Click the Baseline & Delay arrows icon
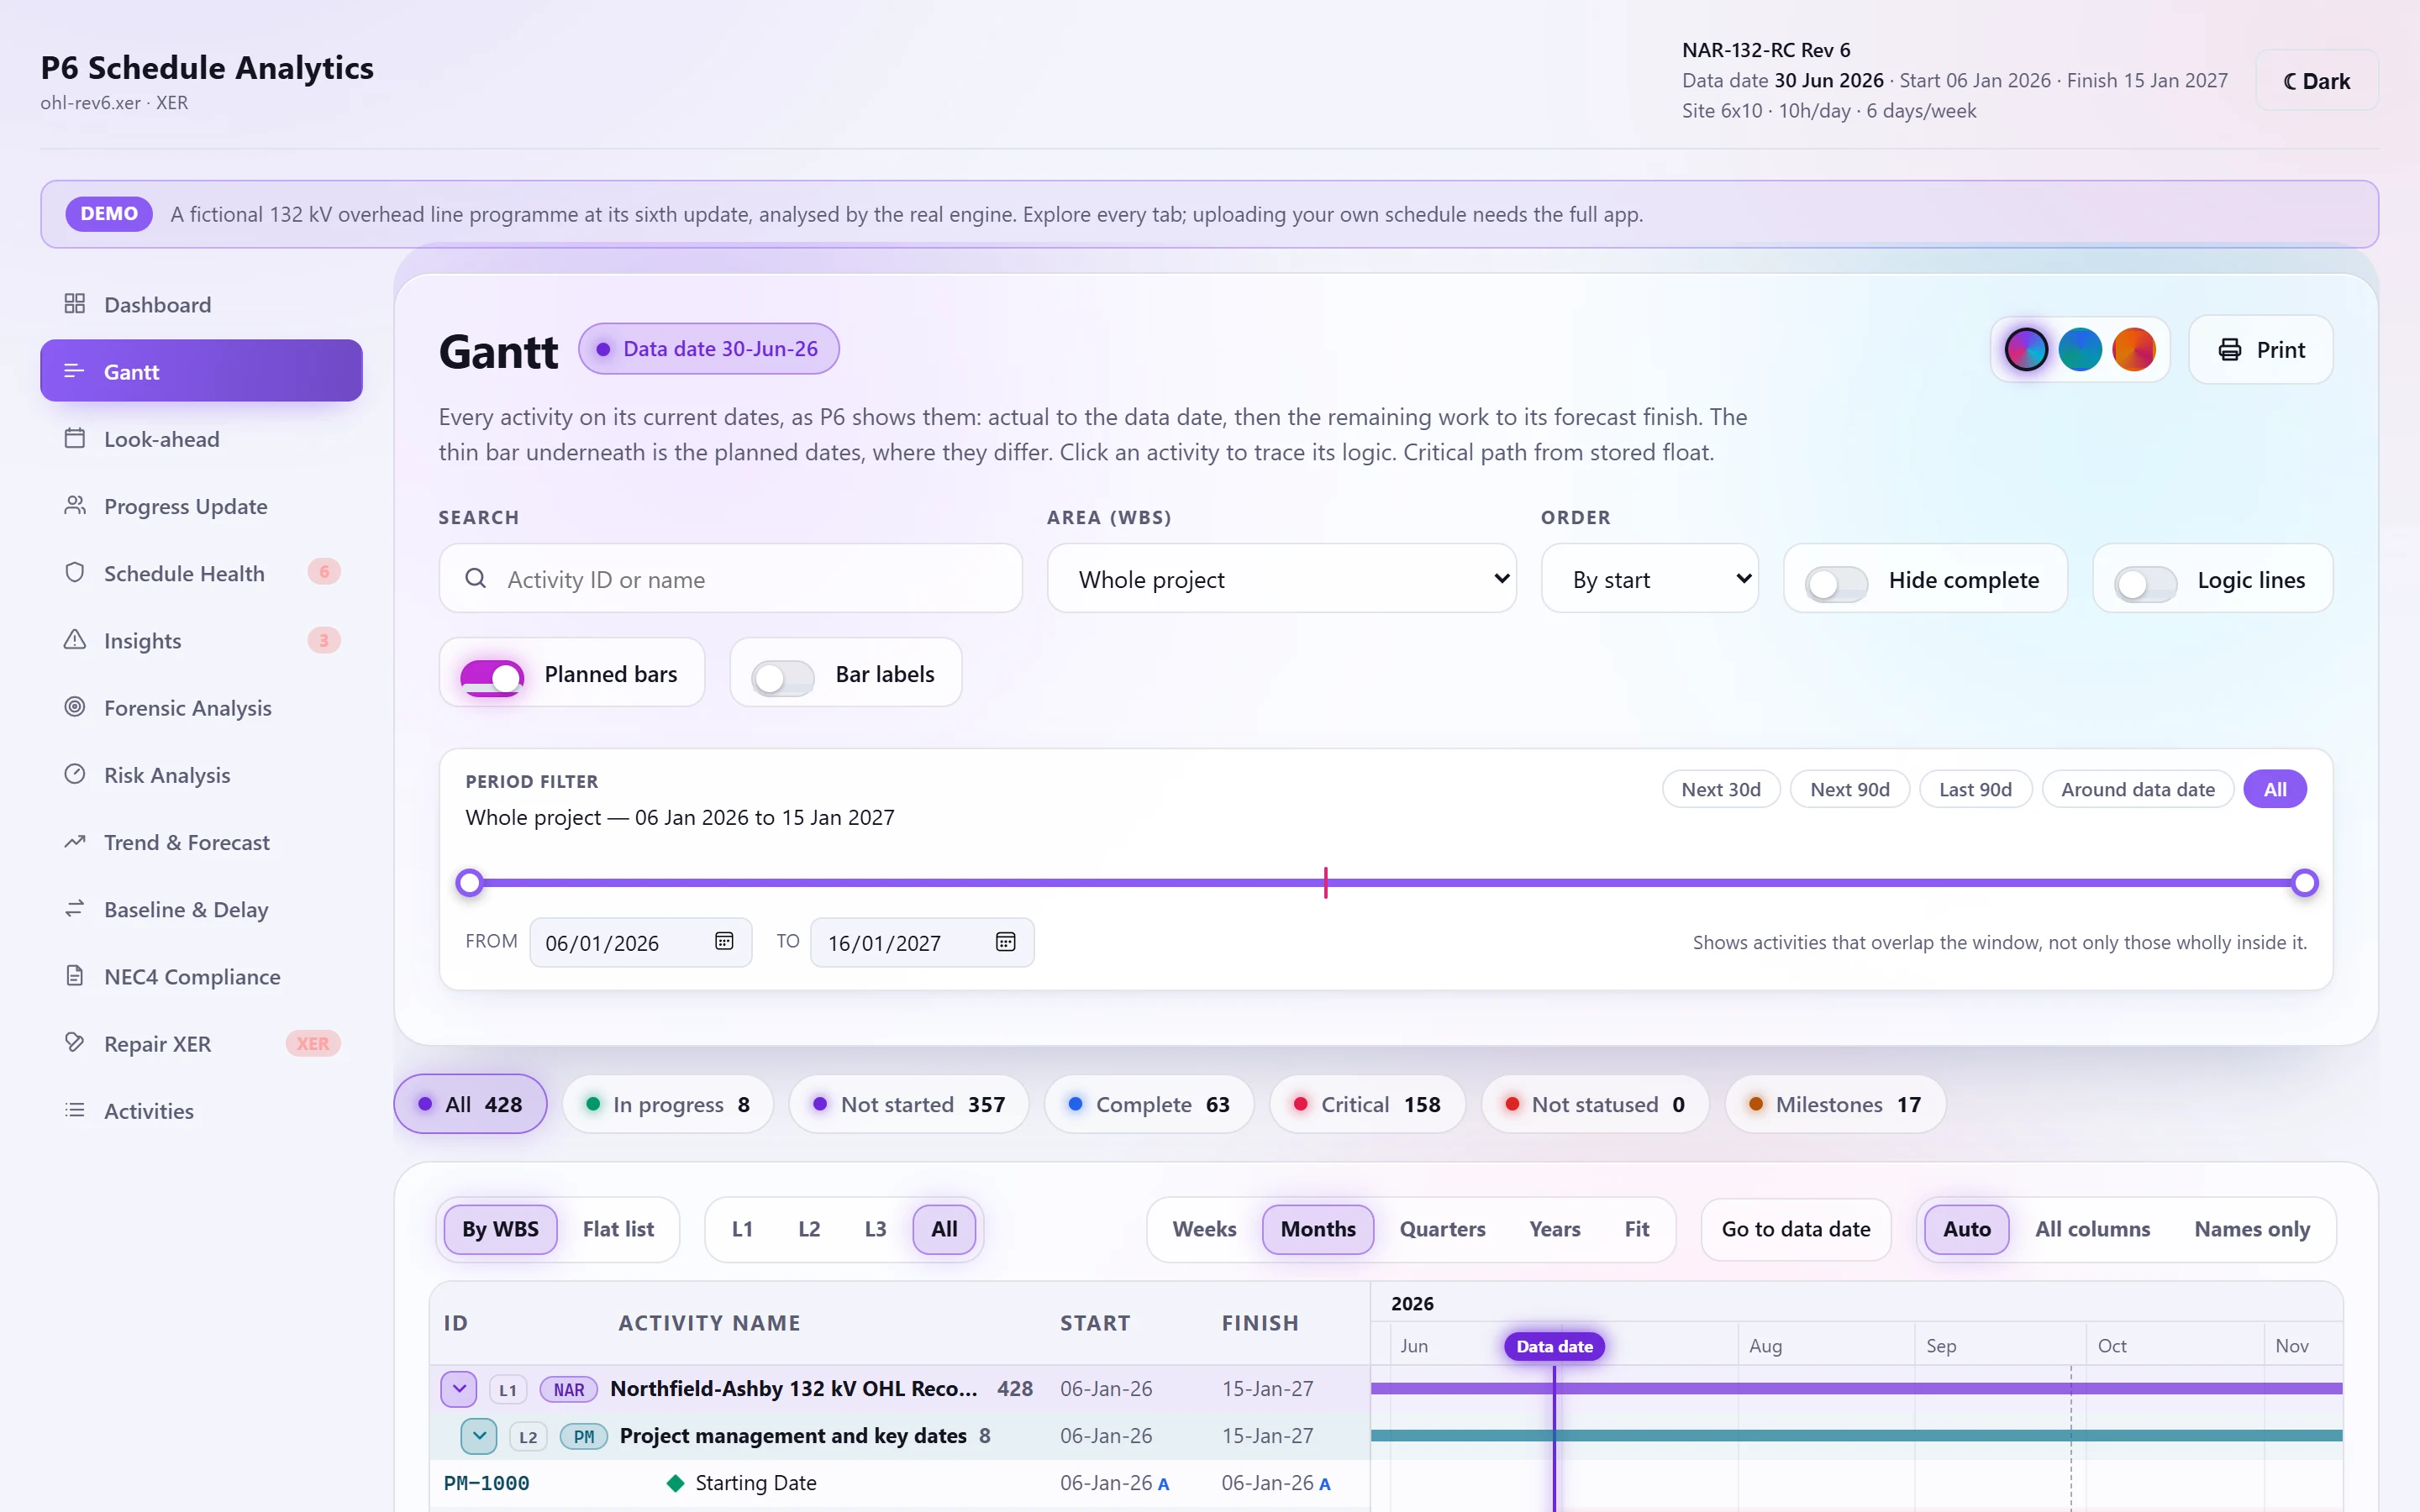The height and width of the screenshot is (1512, 2420). point(75,908)
